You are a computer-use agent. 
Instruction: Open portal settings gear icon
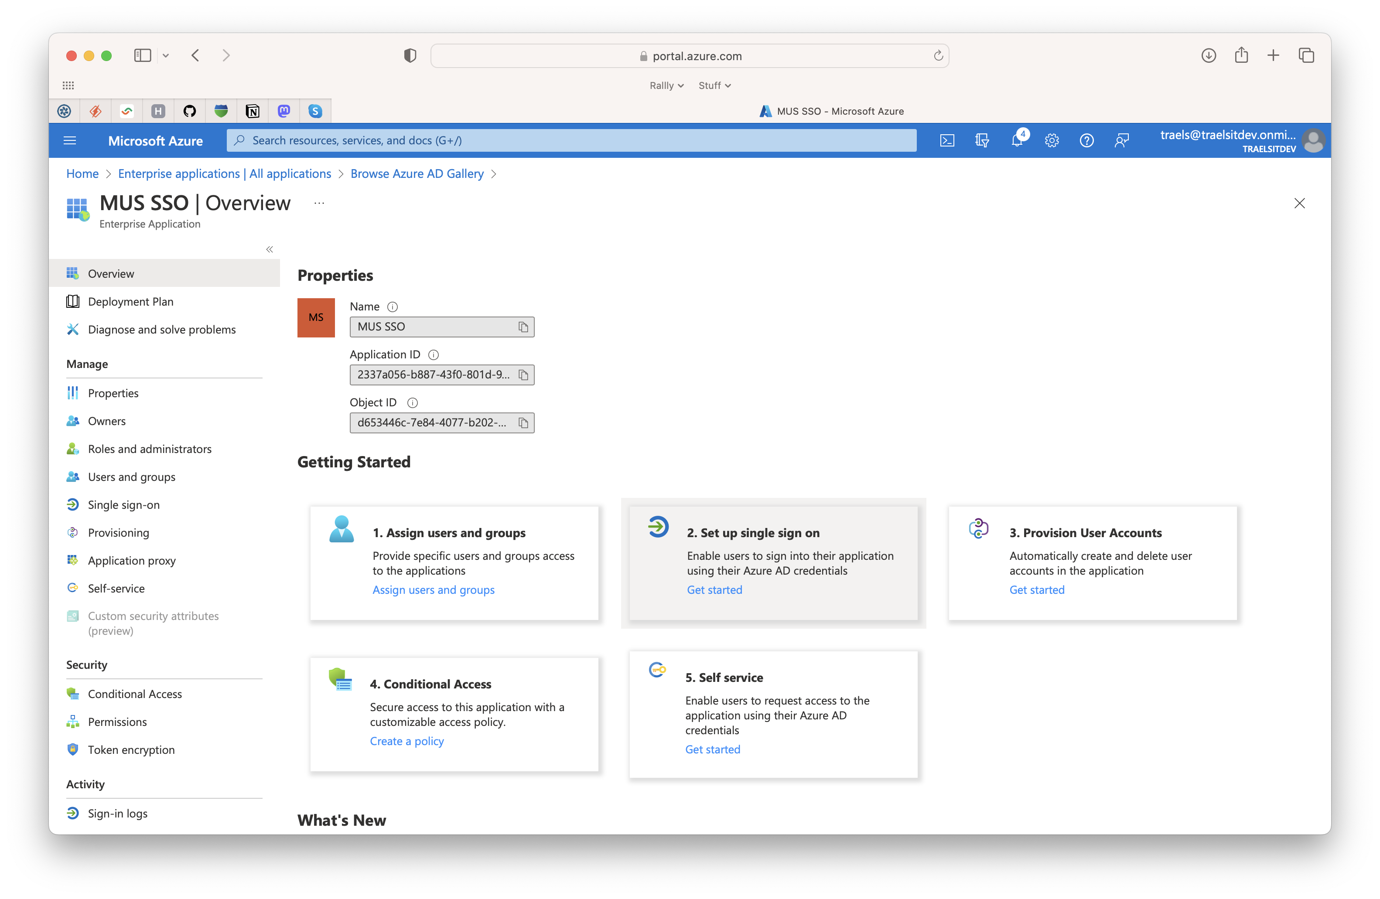pos(1052,140)
